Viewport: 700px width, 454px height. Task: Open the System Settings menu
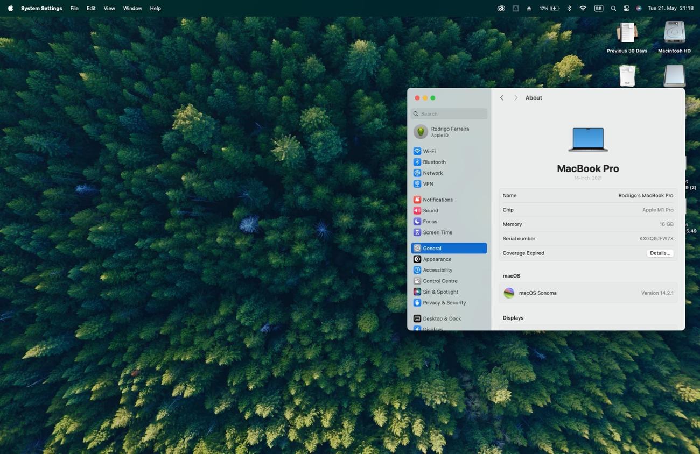(x=41, y=8)
